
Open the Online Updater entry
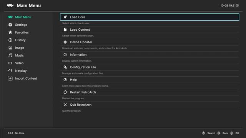(150, 42)
